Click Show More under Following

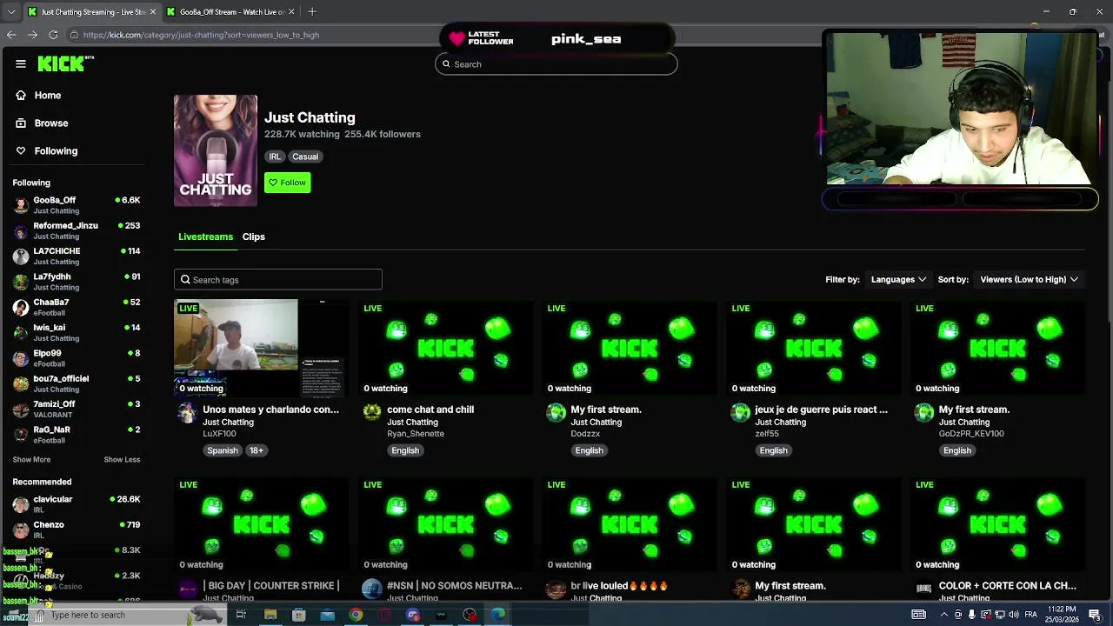point(31,460)
